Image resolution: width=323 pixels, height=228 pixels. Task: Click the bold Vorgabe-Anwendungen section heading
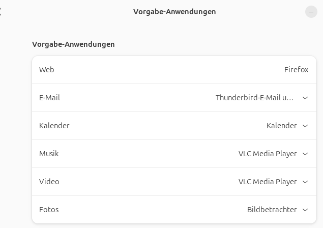point(73,44)
